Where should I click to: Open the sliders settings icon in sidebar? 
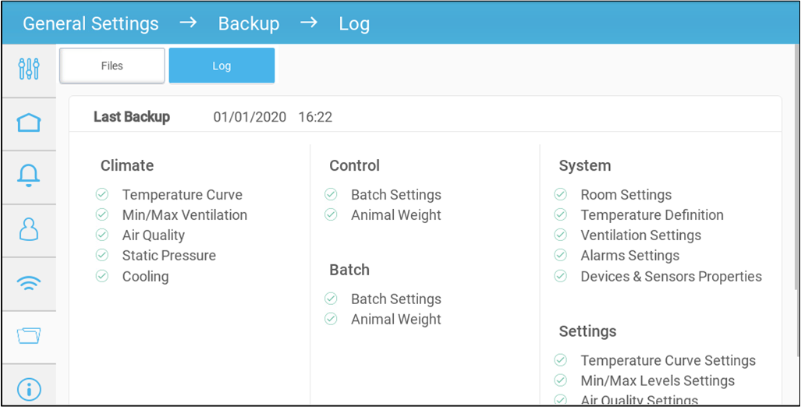point(29,69)
